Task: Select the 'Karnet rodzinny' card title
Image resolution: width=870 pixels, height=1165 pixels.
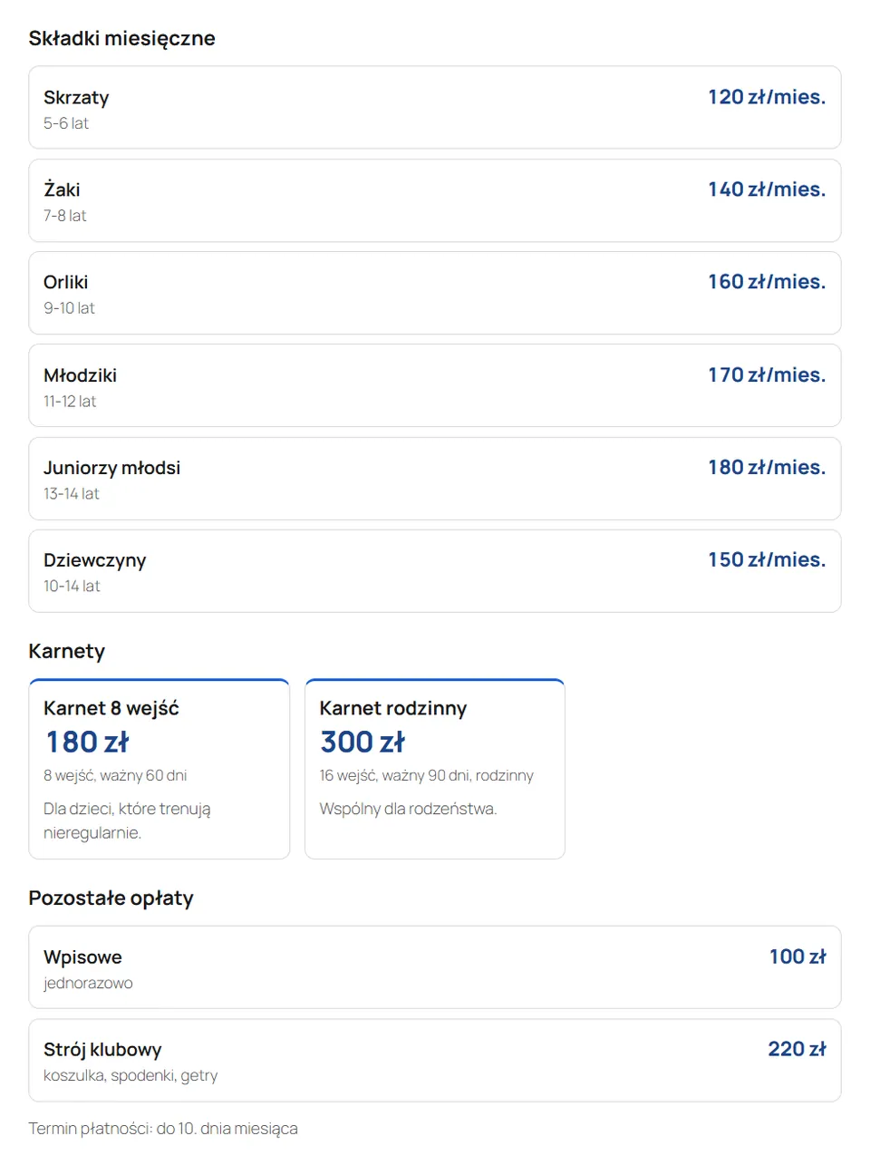Action: (x=393, y=708)
